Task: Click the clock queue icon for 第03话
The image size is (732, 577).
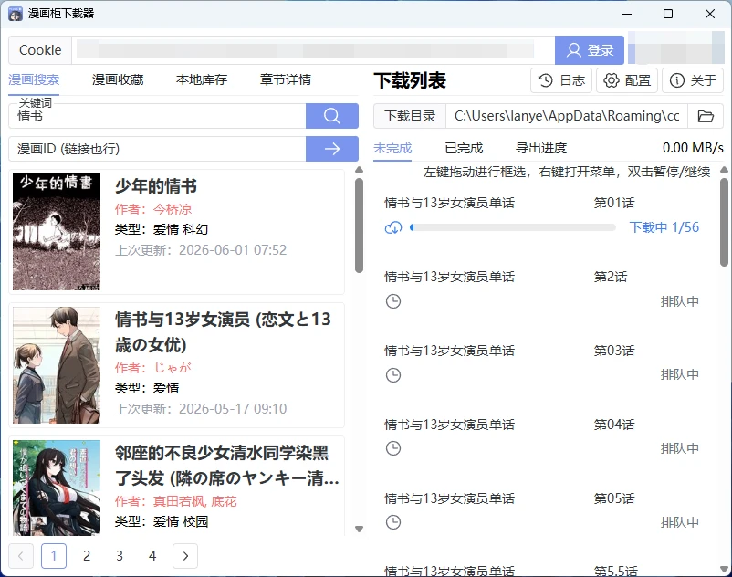Action: pyautogui.click(x=393, y=375)
